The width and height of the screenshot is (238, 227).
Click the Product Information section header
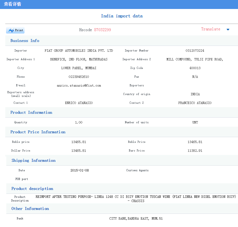coord(31,112)
